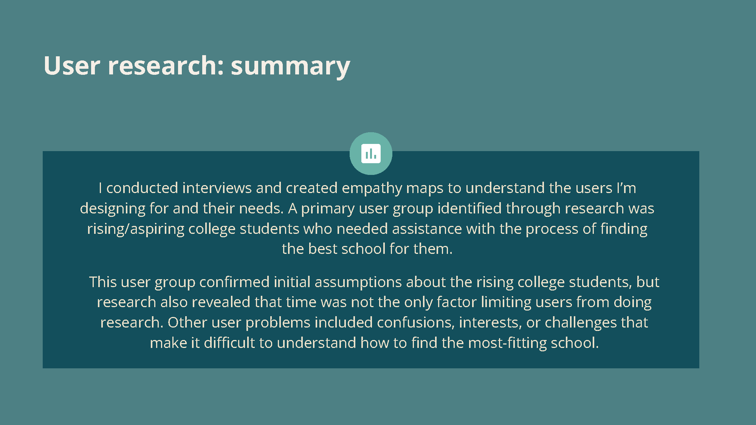Click the word "summary" in the title
This screenshot has height=425, width=756.
click(x=291, y=67)
